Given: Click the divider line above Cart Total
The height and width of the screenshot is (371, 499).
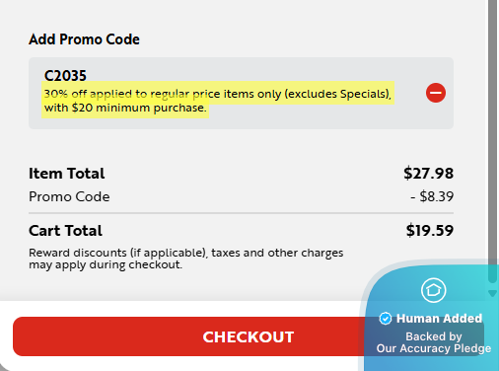Looking at the screenshot, I should tap(241, 213).
